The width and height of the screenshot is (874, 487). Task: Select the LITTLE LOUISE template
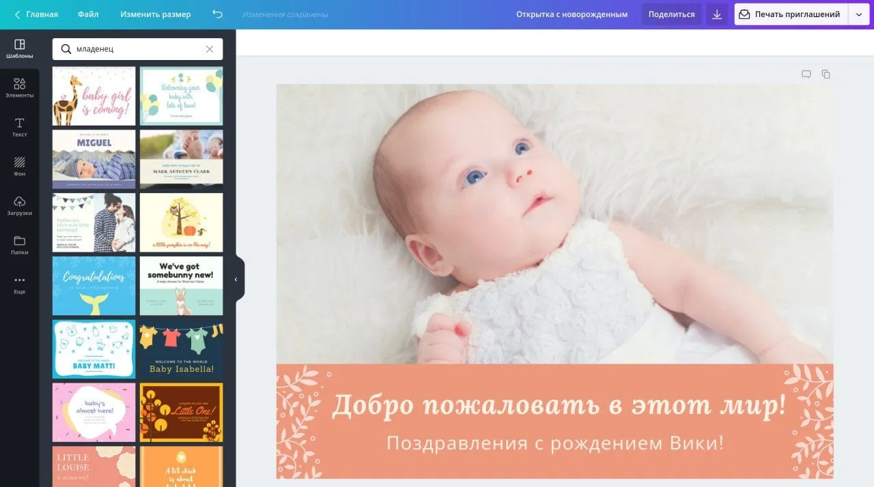pyautogui.click(x=94, y=467)
